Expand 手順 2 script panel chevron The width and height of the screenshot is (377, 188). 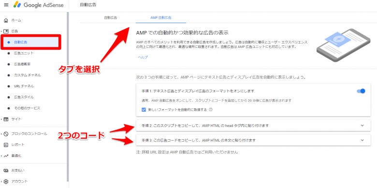(x=362, y=126)
